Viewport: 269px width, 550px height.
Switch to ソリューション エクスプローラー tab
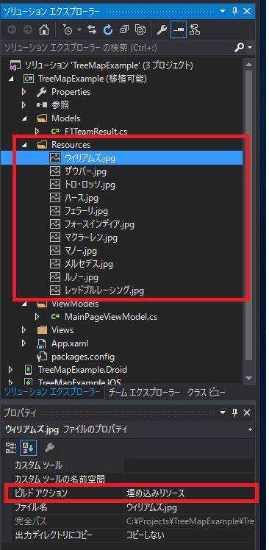coord(52,392)
